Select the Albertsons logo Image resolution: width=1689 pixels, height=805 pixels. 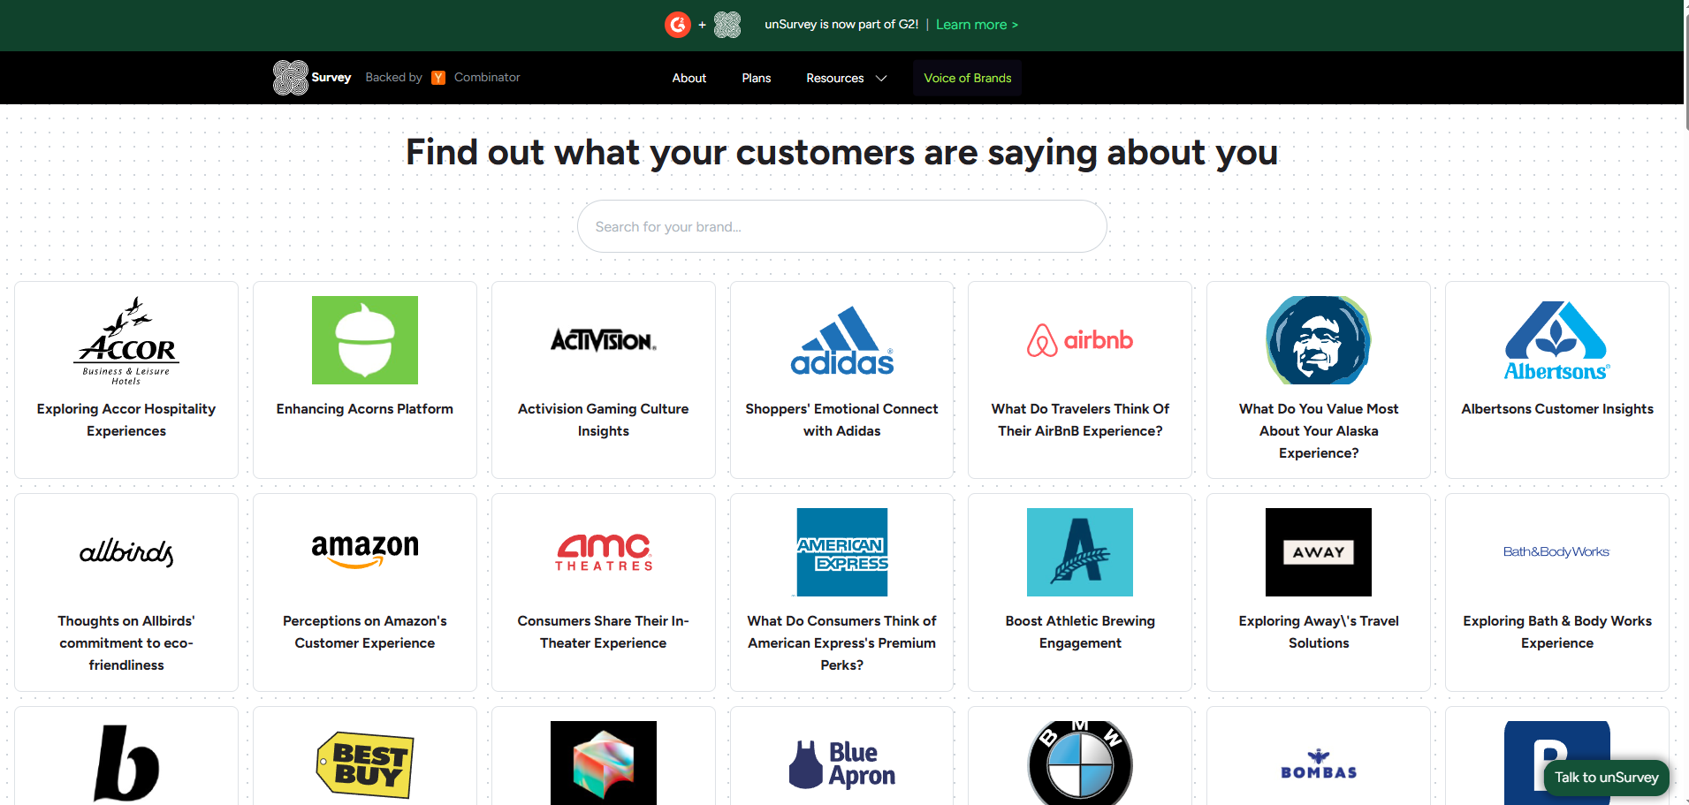click(x=1557, y=340)
